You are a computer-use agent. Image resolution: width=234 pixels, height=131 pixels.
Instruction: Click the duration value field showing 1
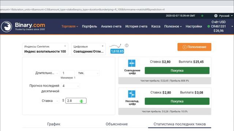[x=68, y=73]
